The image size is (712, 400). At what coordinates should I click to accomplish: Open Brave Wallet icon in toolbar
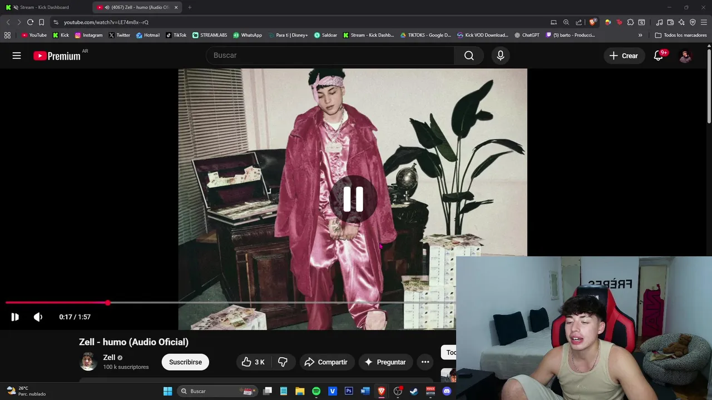[670, 22]
